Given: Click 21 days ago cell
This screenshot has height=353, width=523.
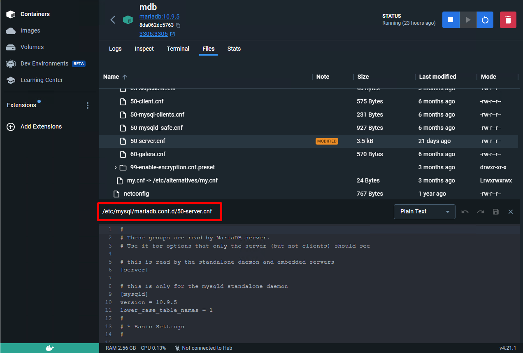Looking at the screenshot, I should pos(435,141).
